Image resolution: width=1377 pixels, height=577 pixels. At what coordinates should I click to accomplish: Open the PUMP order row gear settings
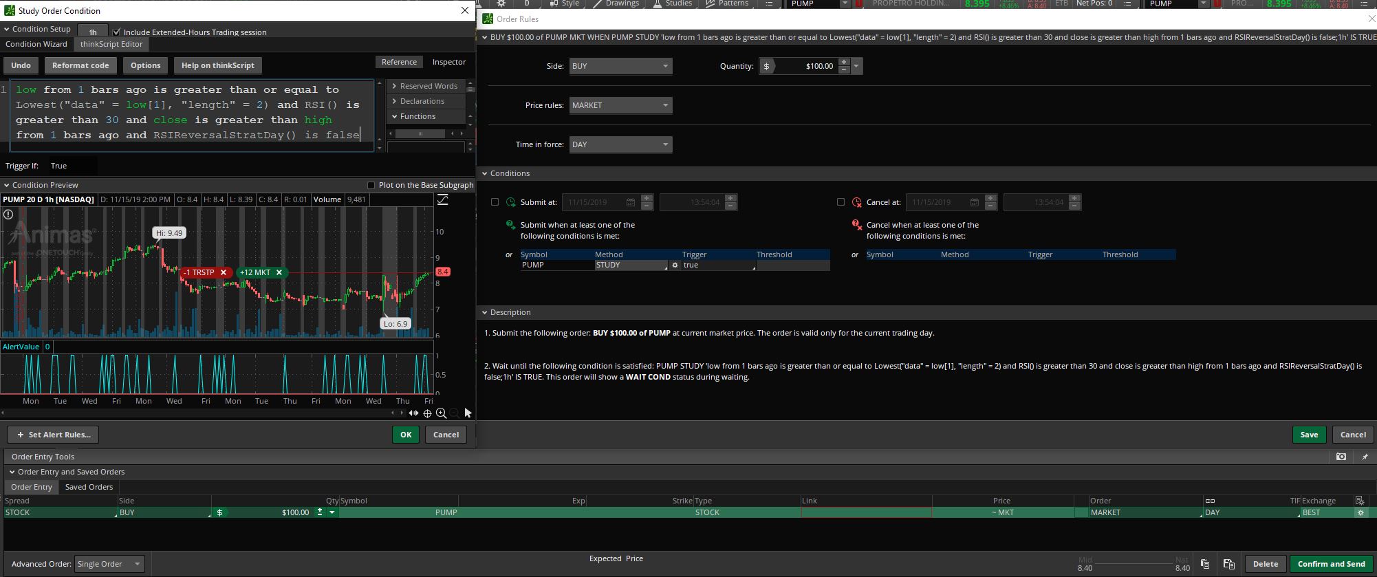(1360, 512)
